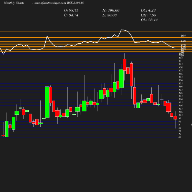Image resolution: width=192 pixels, height=192 pixels.
Task: Click the munafasutra.tbrjar.com BSE 540648 label
Action: pyautogui.click(x=59, y=3)
